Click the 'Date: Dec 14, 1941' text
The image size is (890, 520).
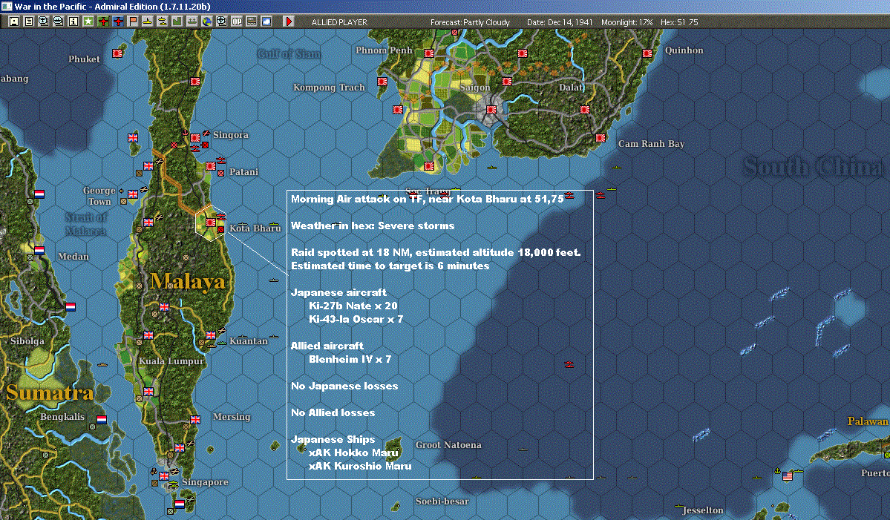point(560,22)
